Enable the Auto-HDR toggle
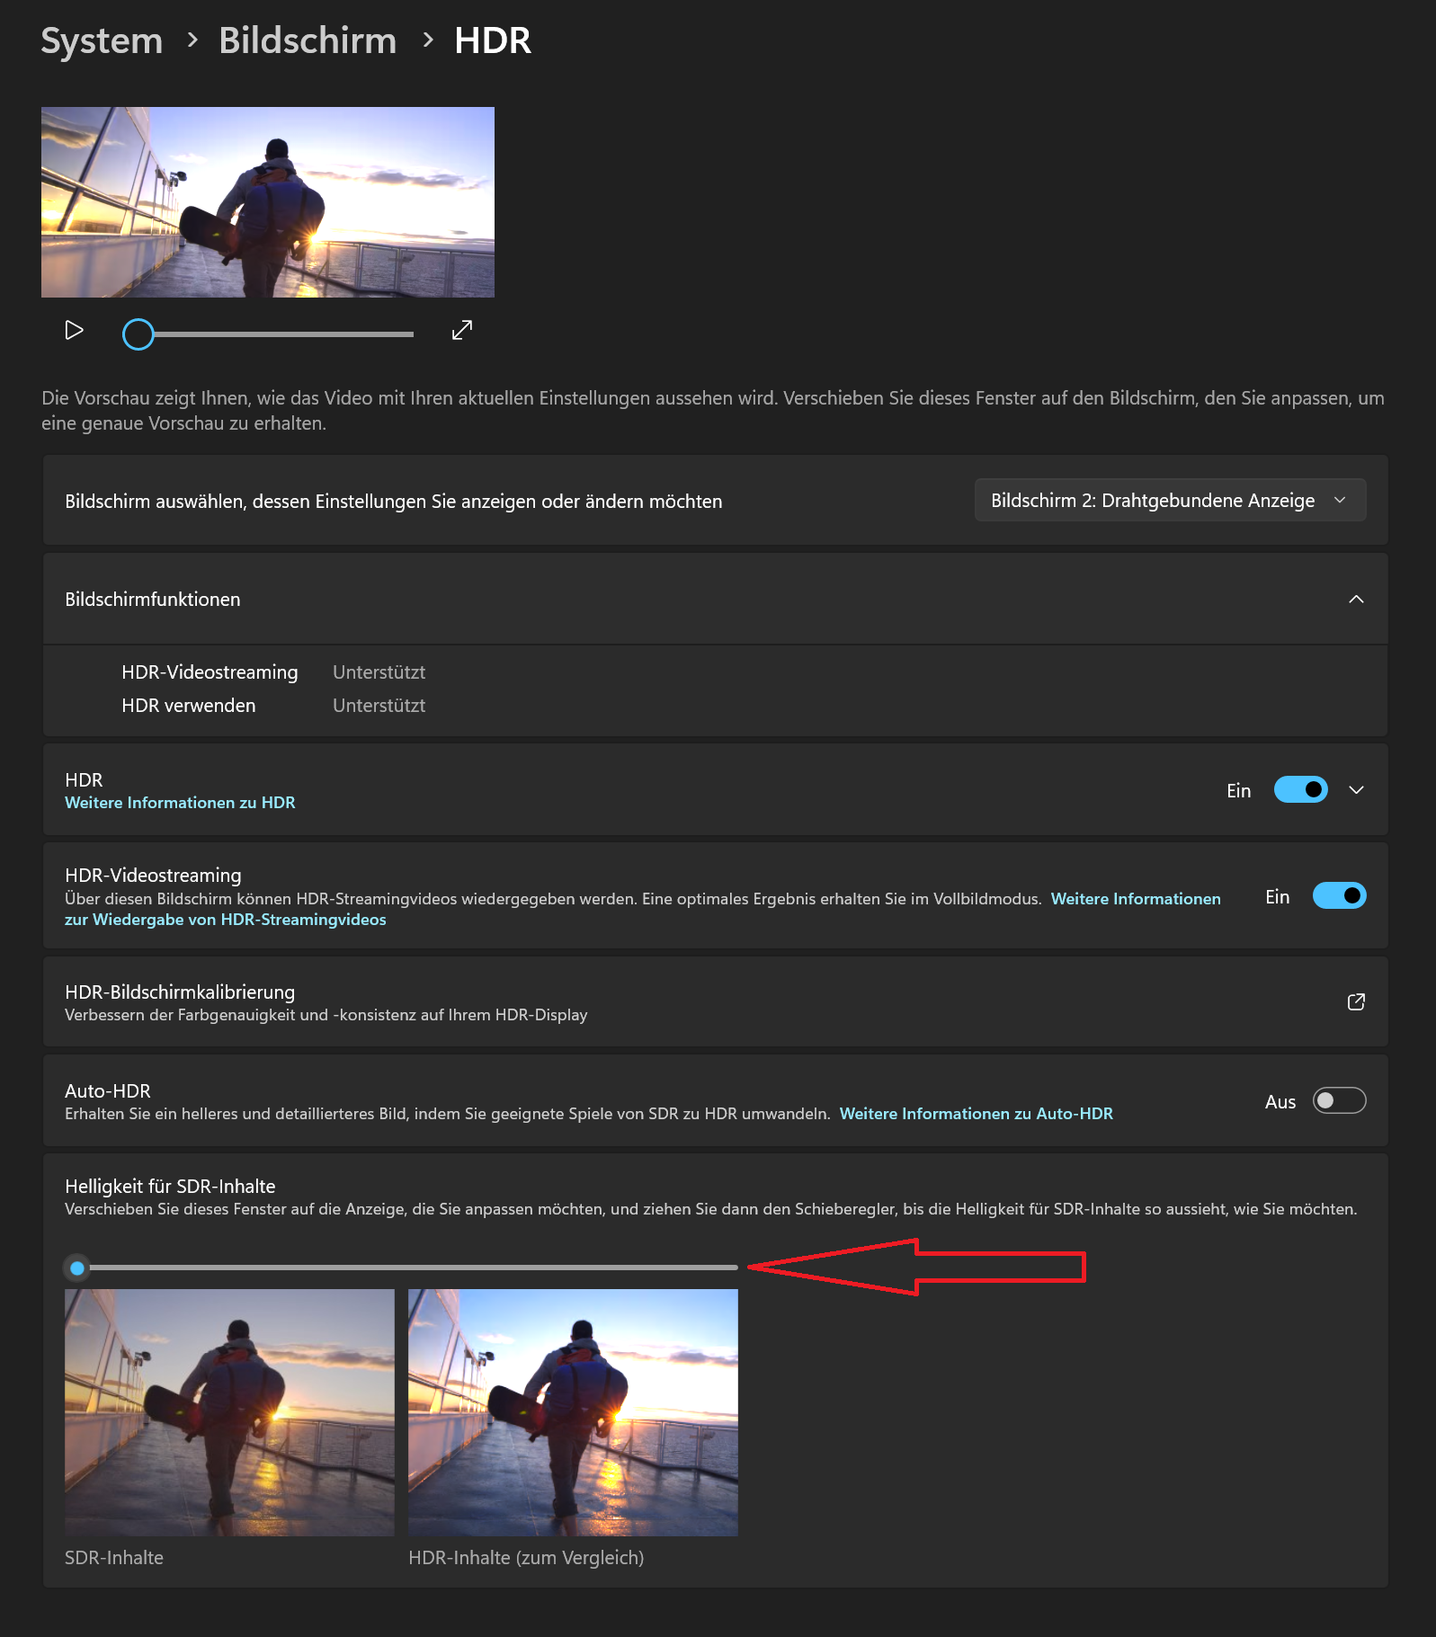 (1339, 1100)
